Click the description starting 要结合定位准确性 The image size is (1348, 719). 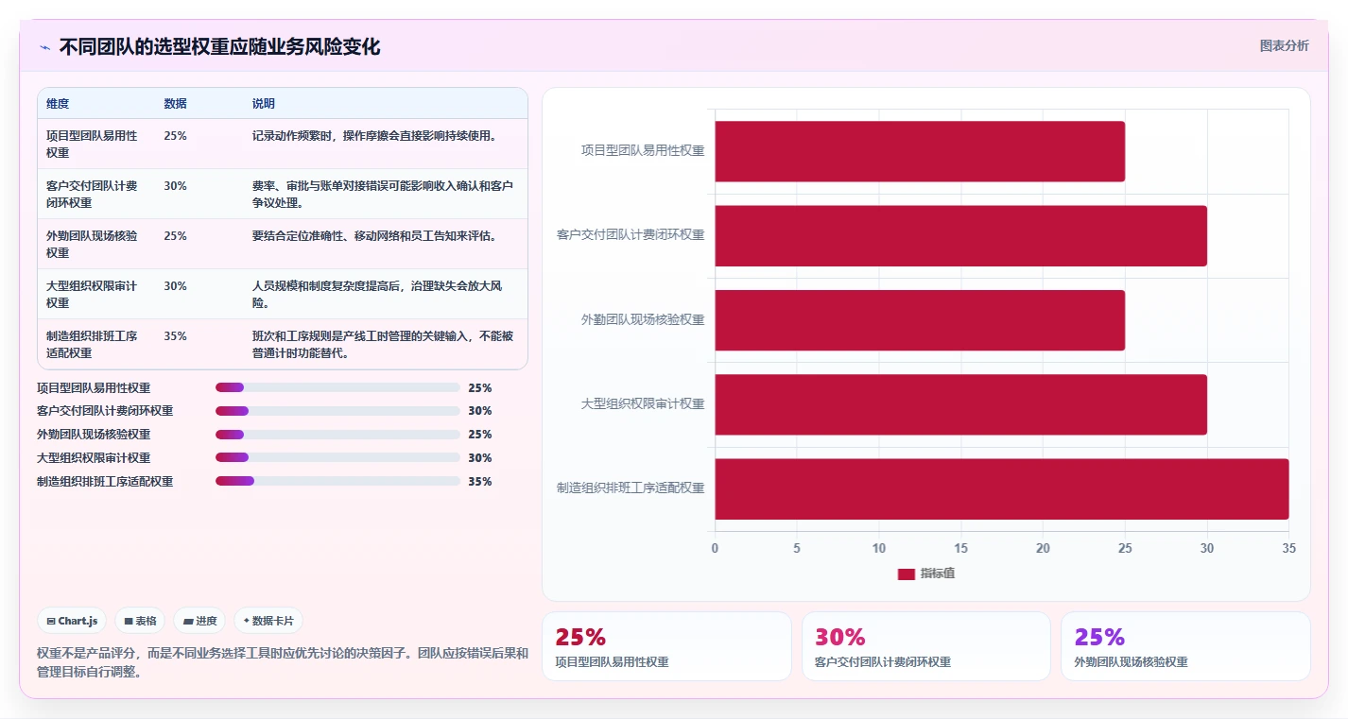(x=374, y=236)
